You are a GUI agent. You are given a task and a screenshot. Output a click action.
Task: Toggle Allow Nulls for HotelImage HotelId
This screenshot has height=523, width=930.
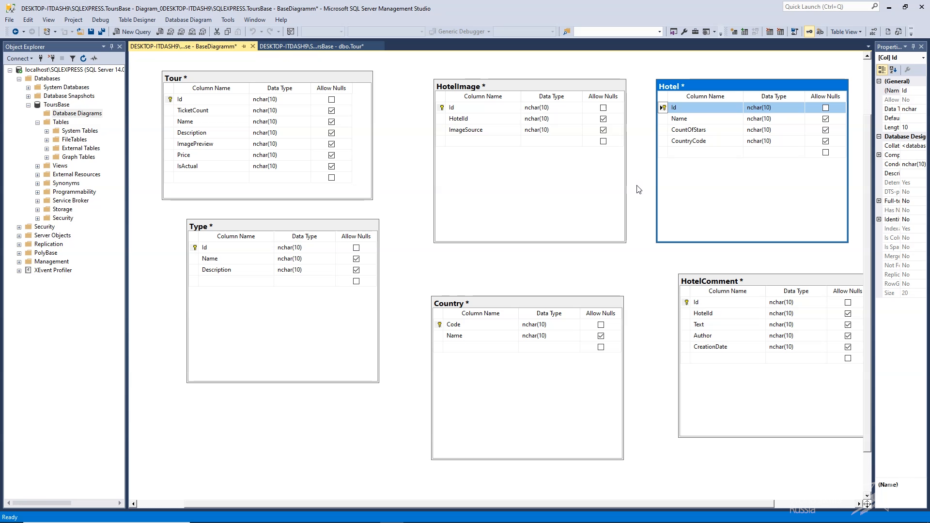tap(603, 119)
